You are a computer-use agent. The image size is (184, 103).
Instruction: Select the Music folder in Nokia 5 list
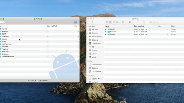(4, 41)
